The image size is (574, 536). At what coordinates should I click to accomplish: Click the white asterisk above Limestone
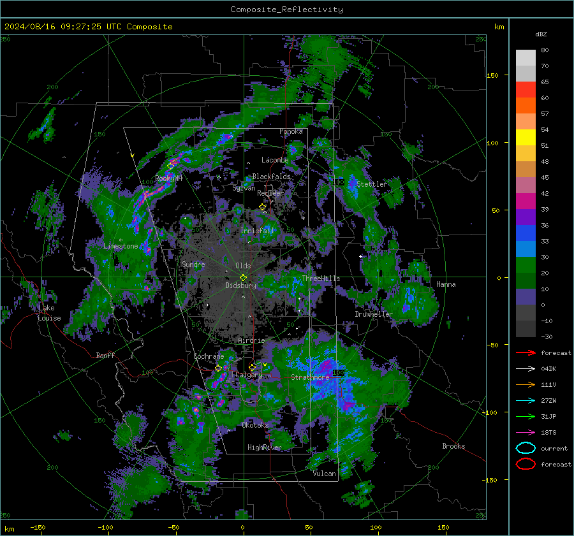[121, 240]
